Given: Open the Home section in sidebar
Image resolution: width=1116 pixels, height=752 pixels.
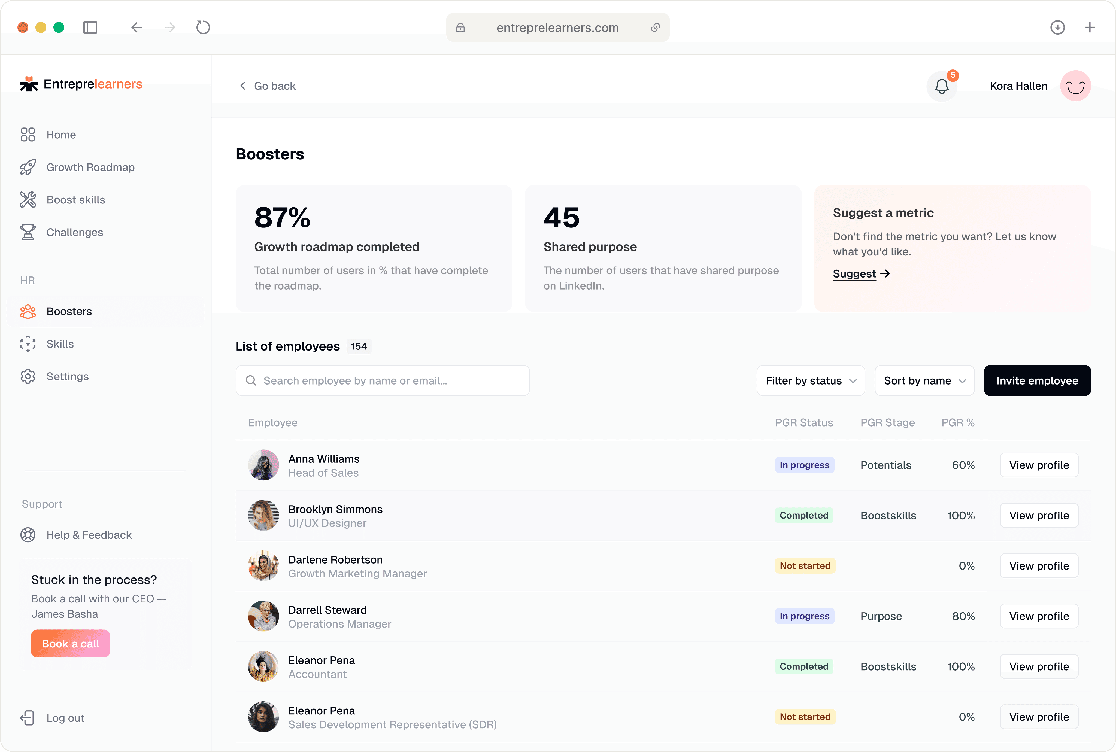Looking at the screenshot, I should pyautogui.click(x=61, y=135).
